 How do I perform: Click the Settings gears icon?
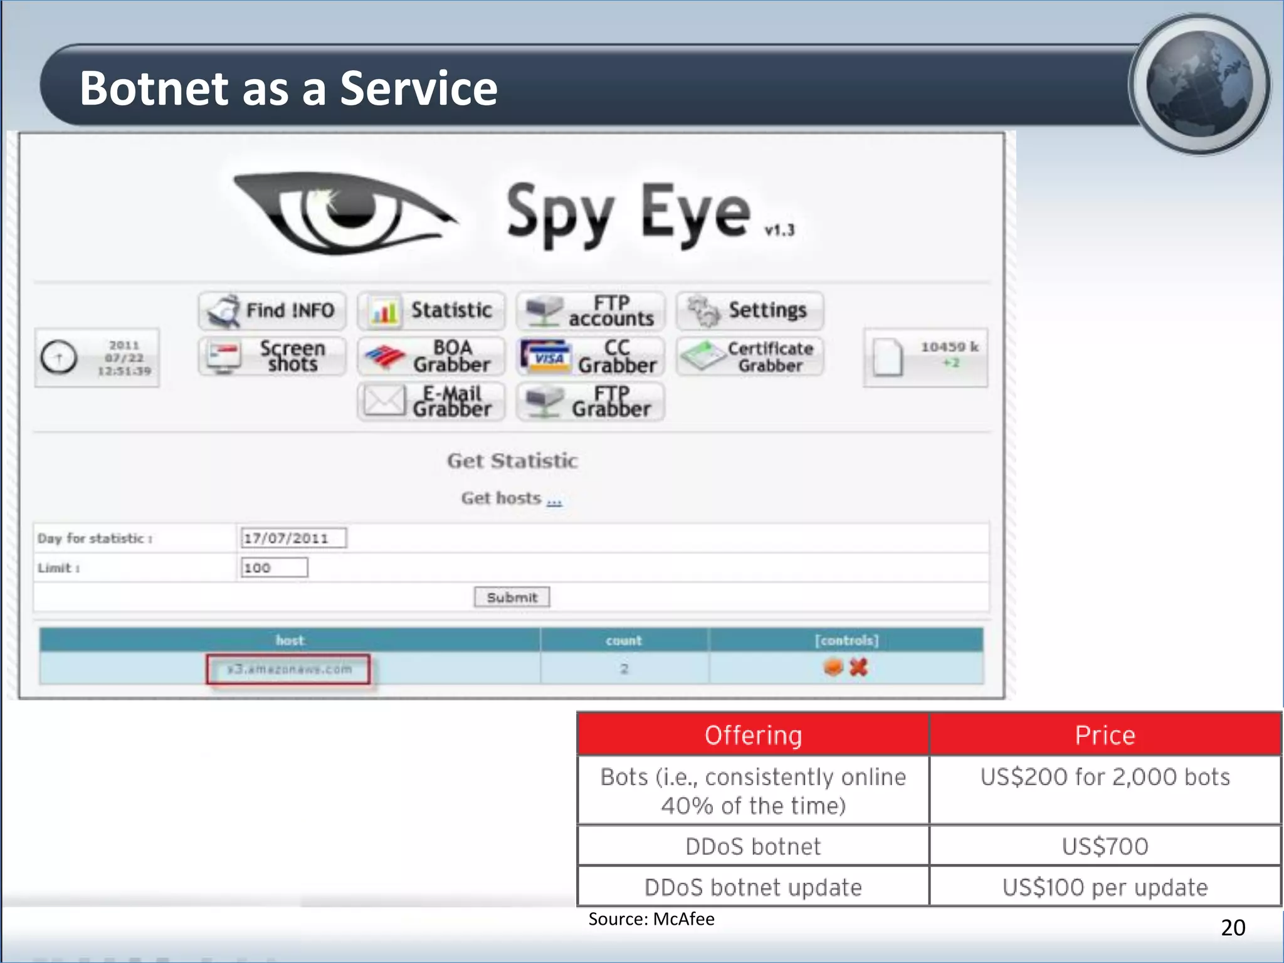click(x=703, y=311)
